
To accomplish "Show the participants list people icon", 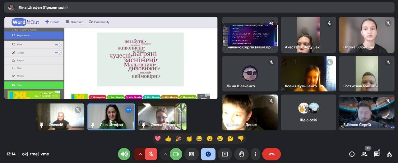I will [364, 154].
